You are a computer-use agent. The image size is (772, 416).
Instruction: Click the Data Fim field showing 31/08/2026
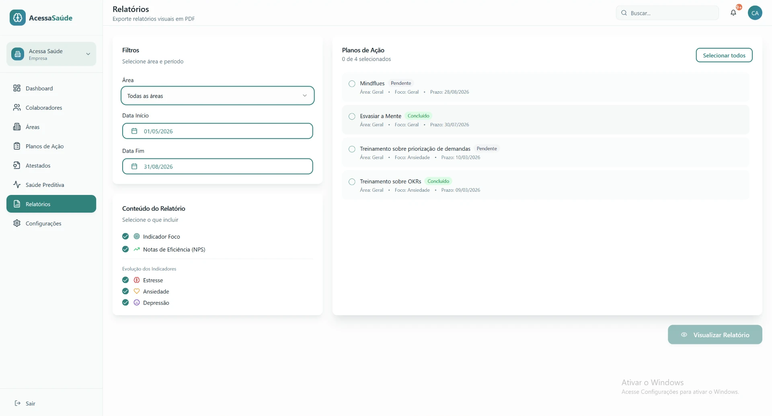point(218,166)
